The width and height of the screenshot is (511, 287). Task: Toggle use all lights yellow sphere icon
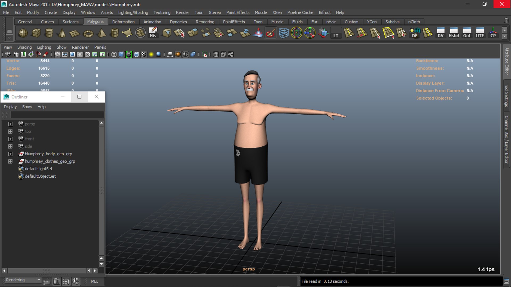tap(151, 55)
